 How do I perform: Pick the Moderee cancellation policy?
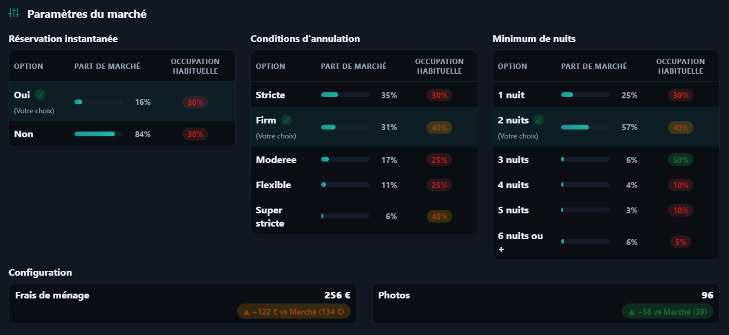coord(276,160)
